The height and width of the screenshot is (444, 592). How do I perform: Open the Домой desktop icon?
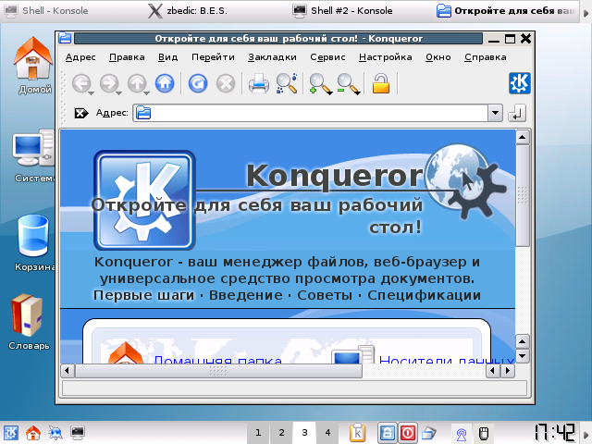click(33, 66)
